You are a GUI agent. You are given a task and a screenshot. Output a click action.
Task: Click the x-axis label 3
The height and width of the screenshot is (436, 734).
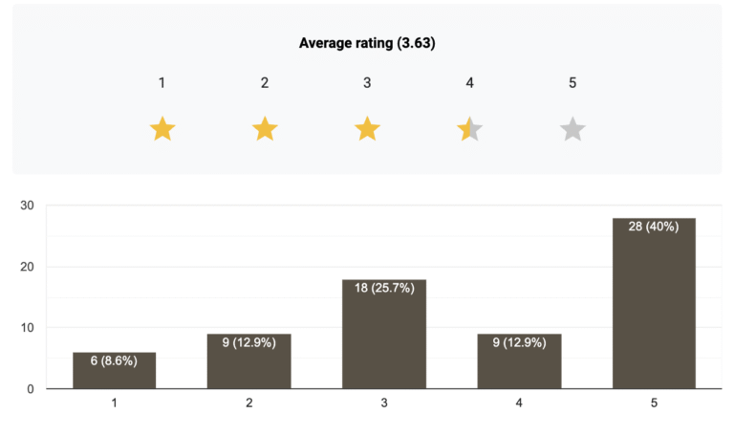tap(384, 403)
